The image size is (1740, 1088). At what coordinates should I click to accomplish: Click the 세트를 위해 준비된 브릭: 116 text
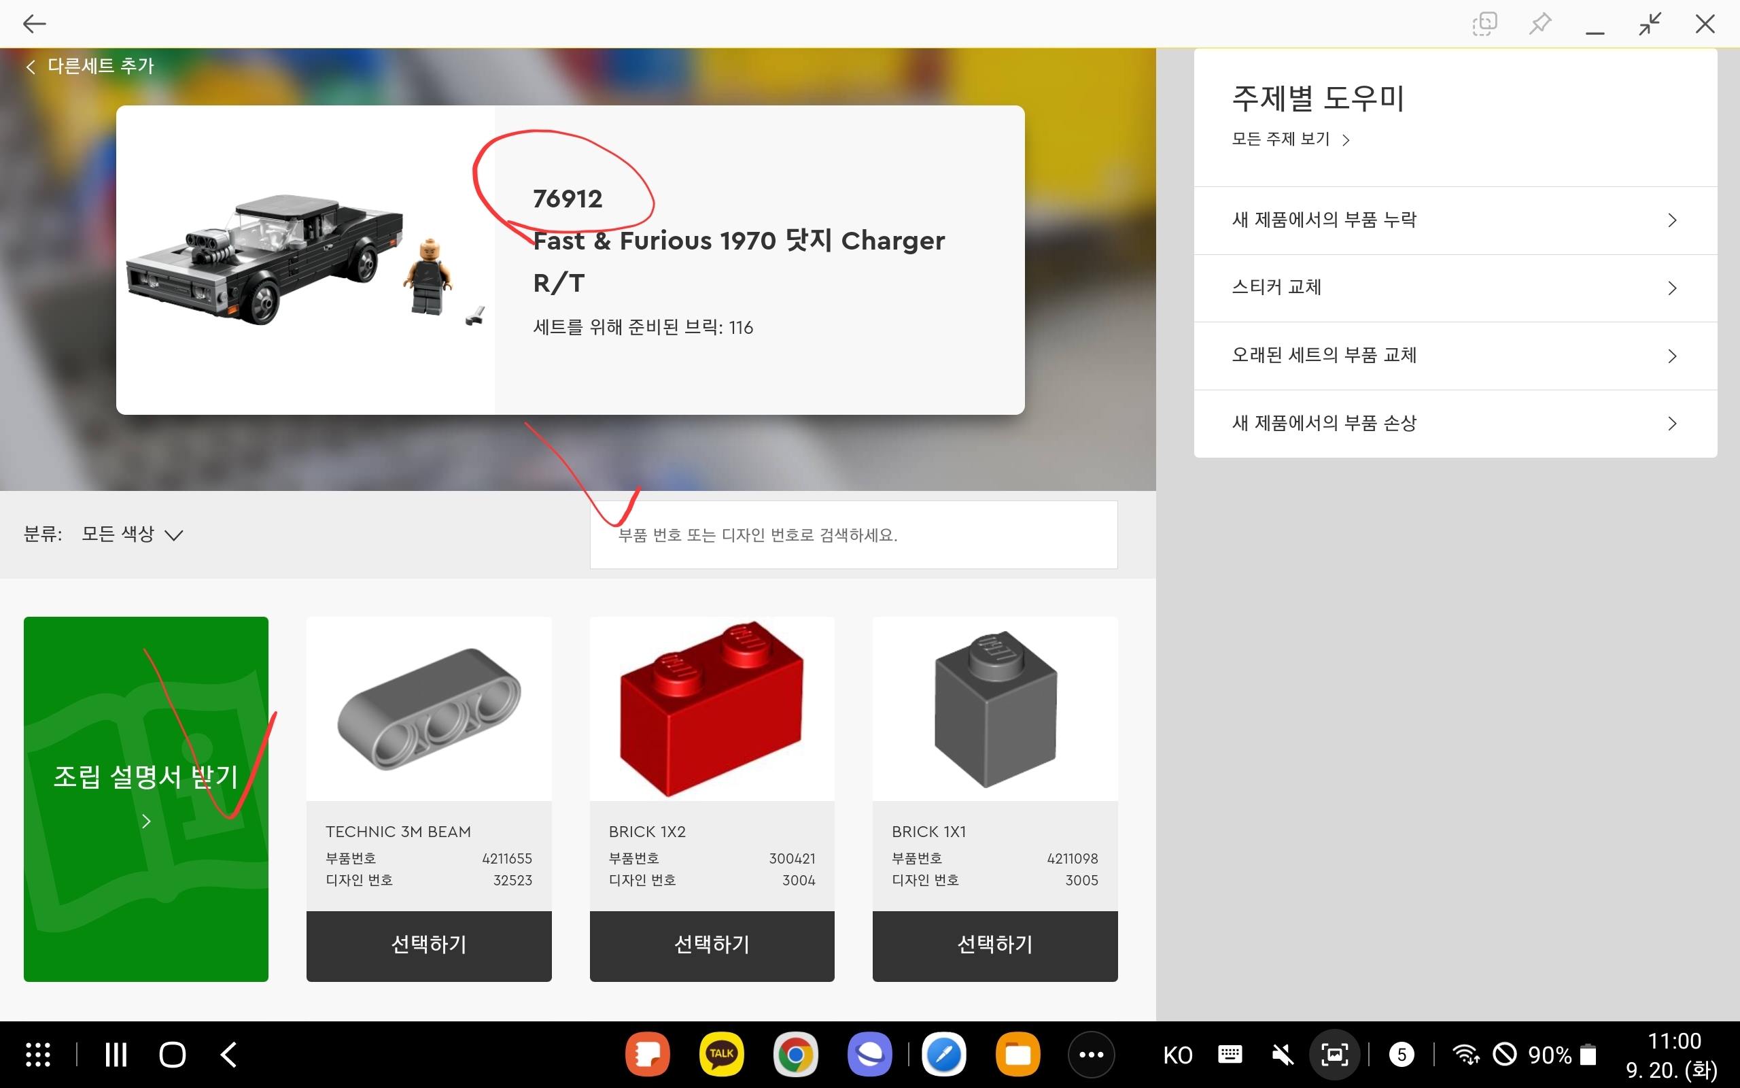643,327
